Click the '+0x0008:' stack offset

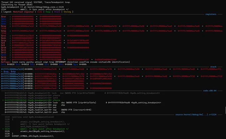tap(29, 74)
